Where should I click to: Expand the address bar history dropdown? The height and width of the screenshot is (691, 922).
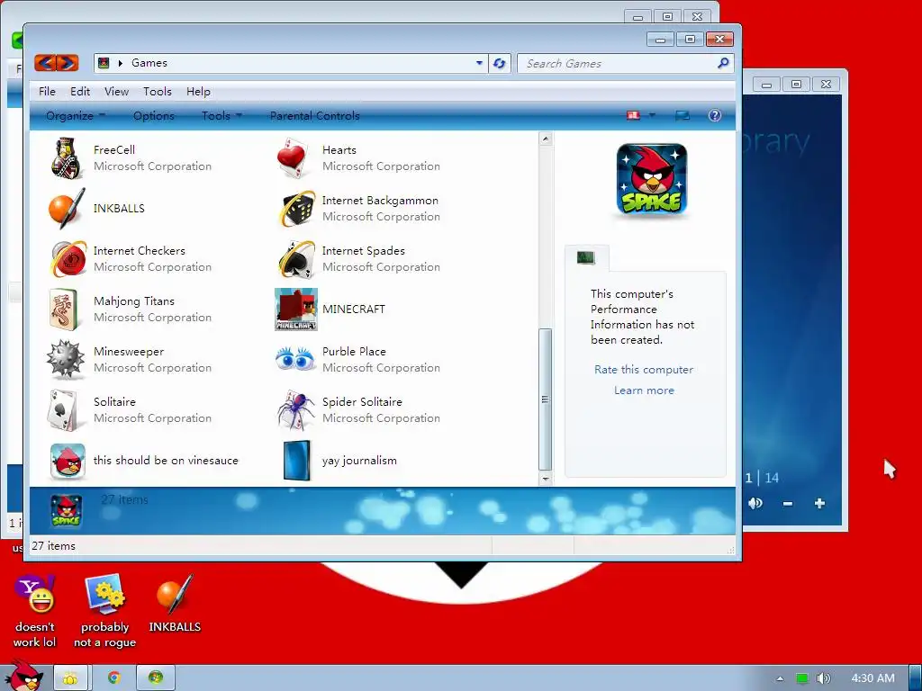pyautogui.click(x=479, y=63)
